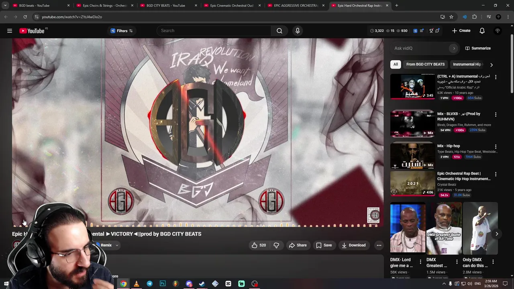Open options for the DMX Greatest short
This screenshot has width=514, height=289.
(x=457, y=262)
